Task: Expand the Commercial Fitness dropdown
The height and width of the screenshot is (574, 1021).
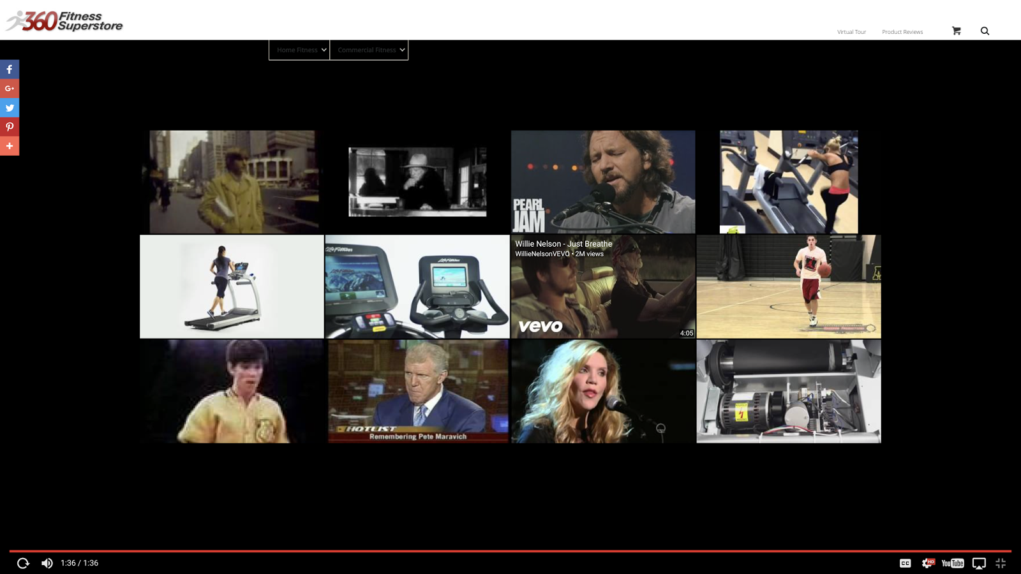Action: (369, 50)
